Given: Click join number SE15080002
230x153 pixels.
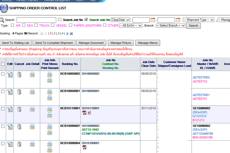Looking at the screenshot, I should [201, 108].
